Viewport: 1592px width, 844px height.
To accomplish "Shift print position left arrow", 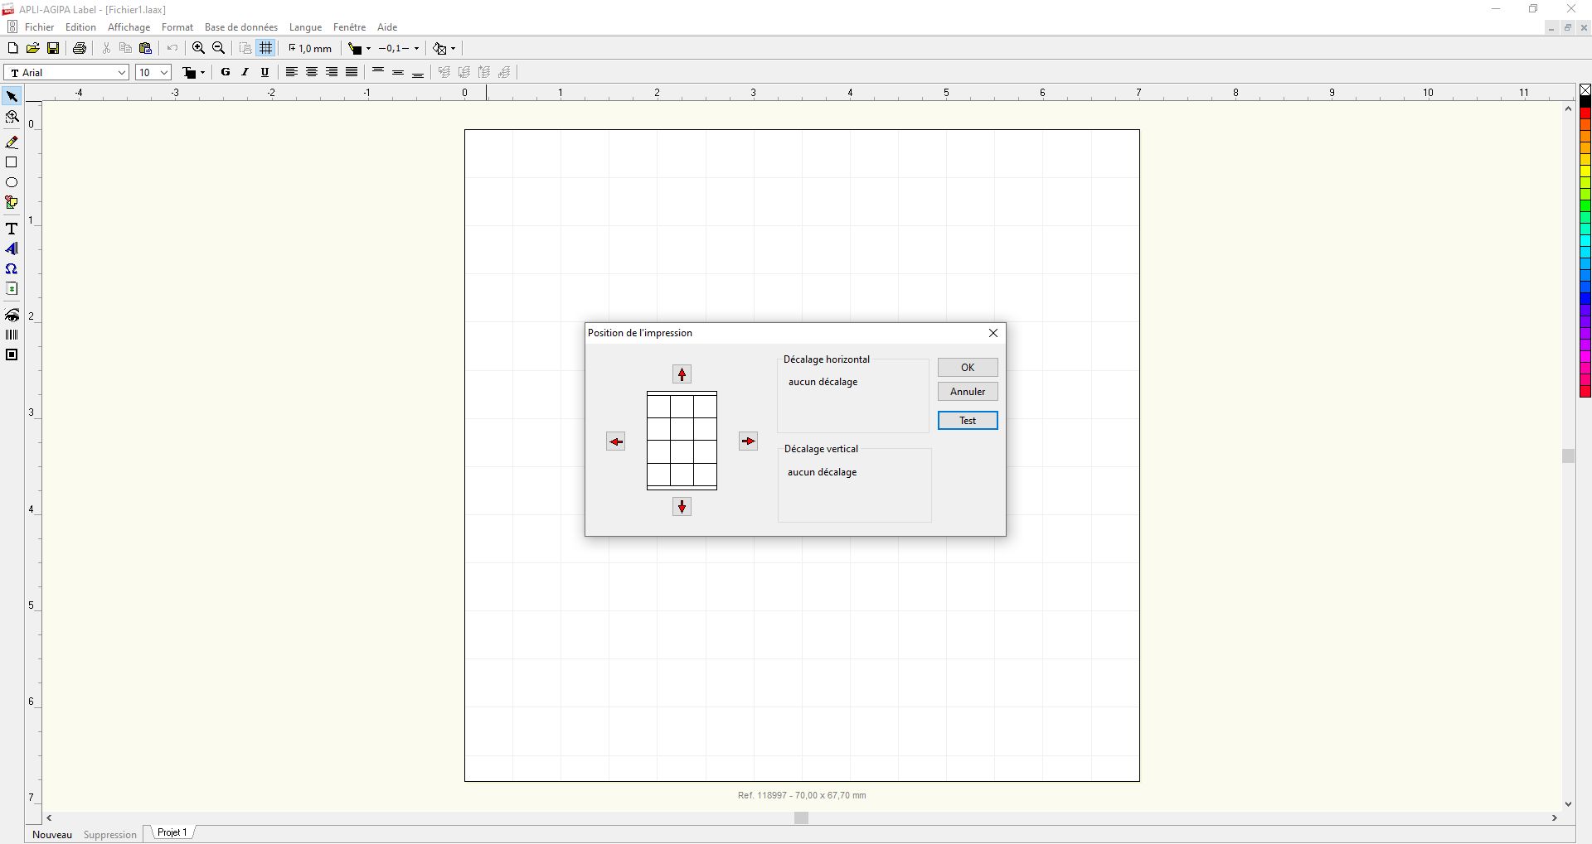I will [616, 441].
